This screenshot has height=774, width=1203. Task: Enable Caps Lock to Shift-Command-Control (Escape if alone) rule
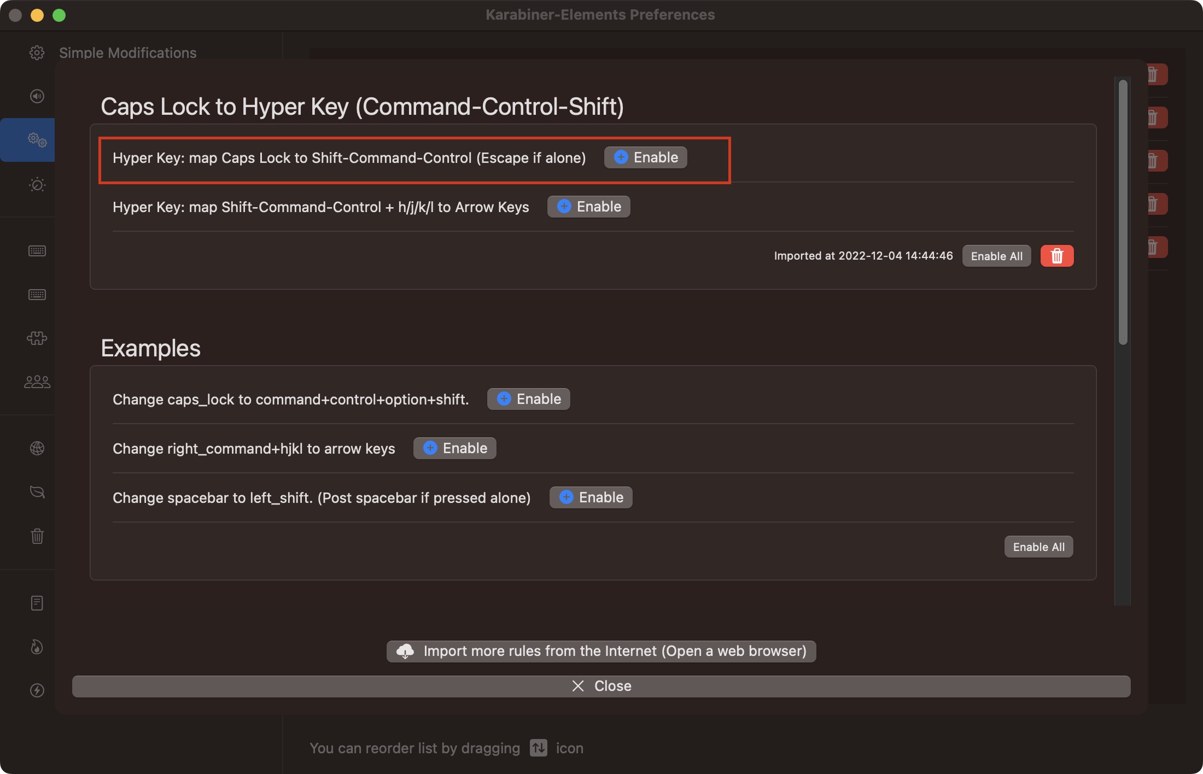(x=646, y=157)
